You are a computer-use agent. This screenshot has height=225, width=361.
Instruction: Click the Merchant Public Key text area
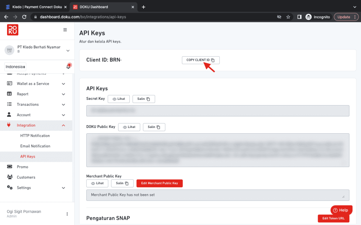(218, 195)
